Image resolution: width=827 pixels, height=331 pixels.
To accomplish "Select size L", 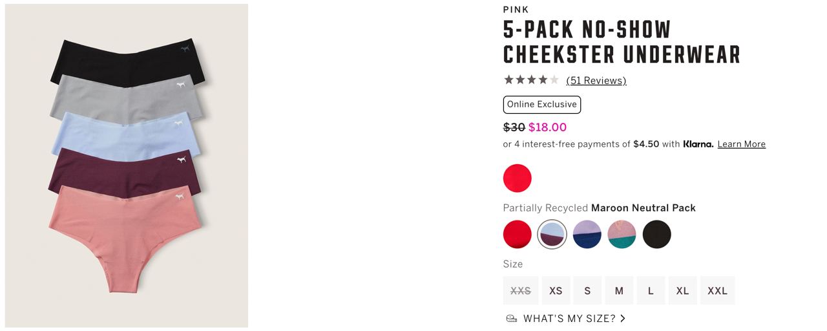I will [651, 291].
